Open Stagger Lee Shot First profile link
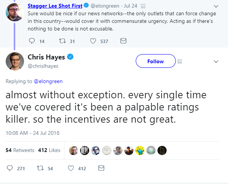Viewport: 228px width, 184px height. click(55, 6)
